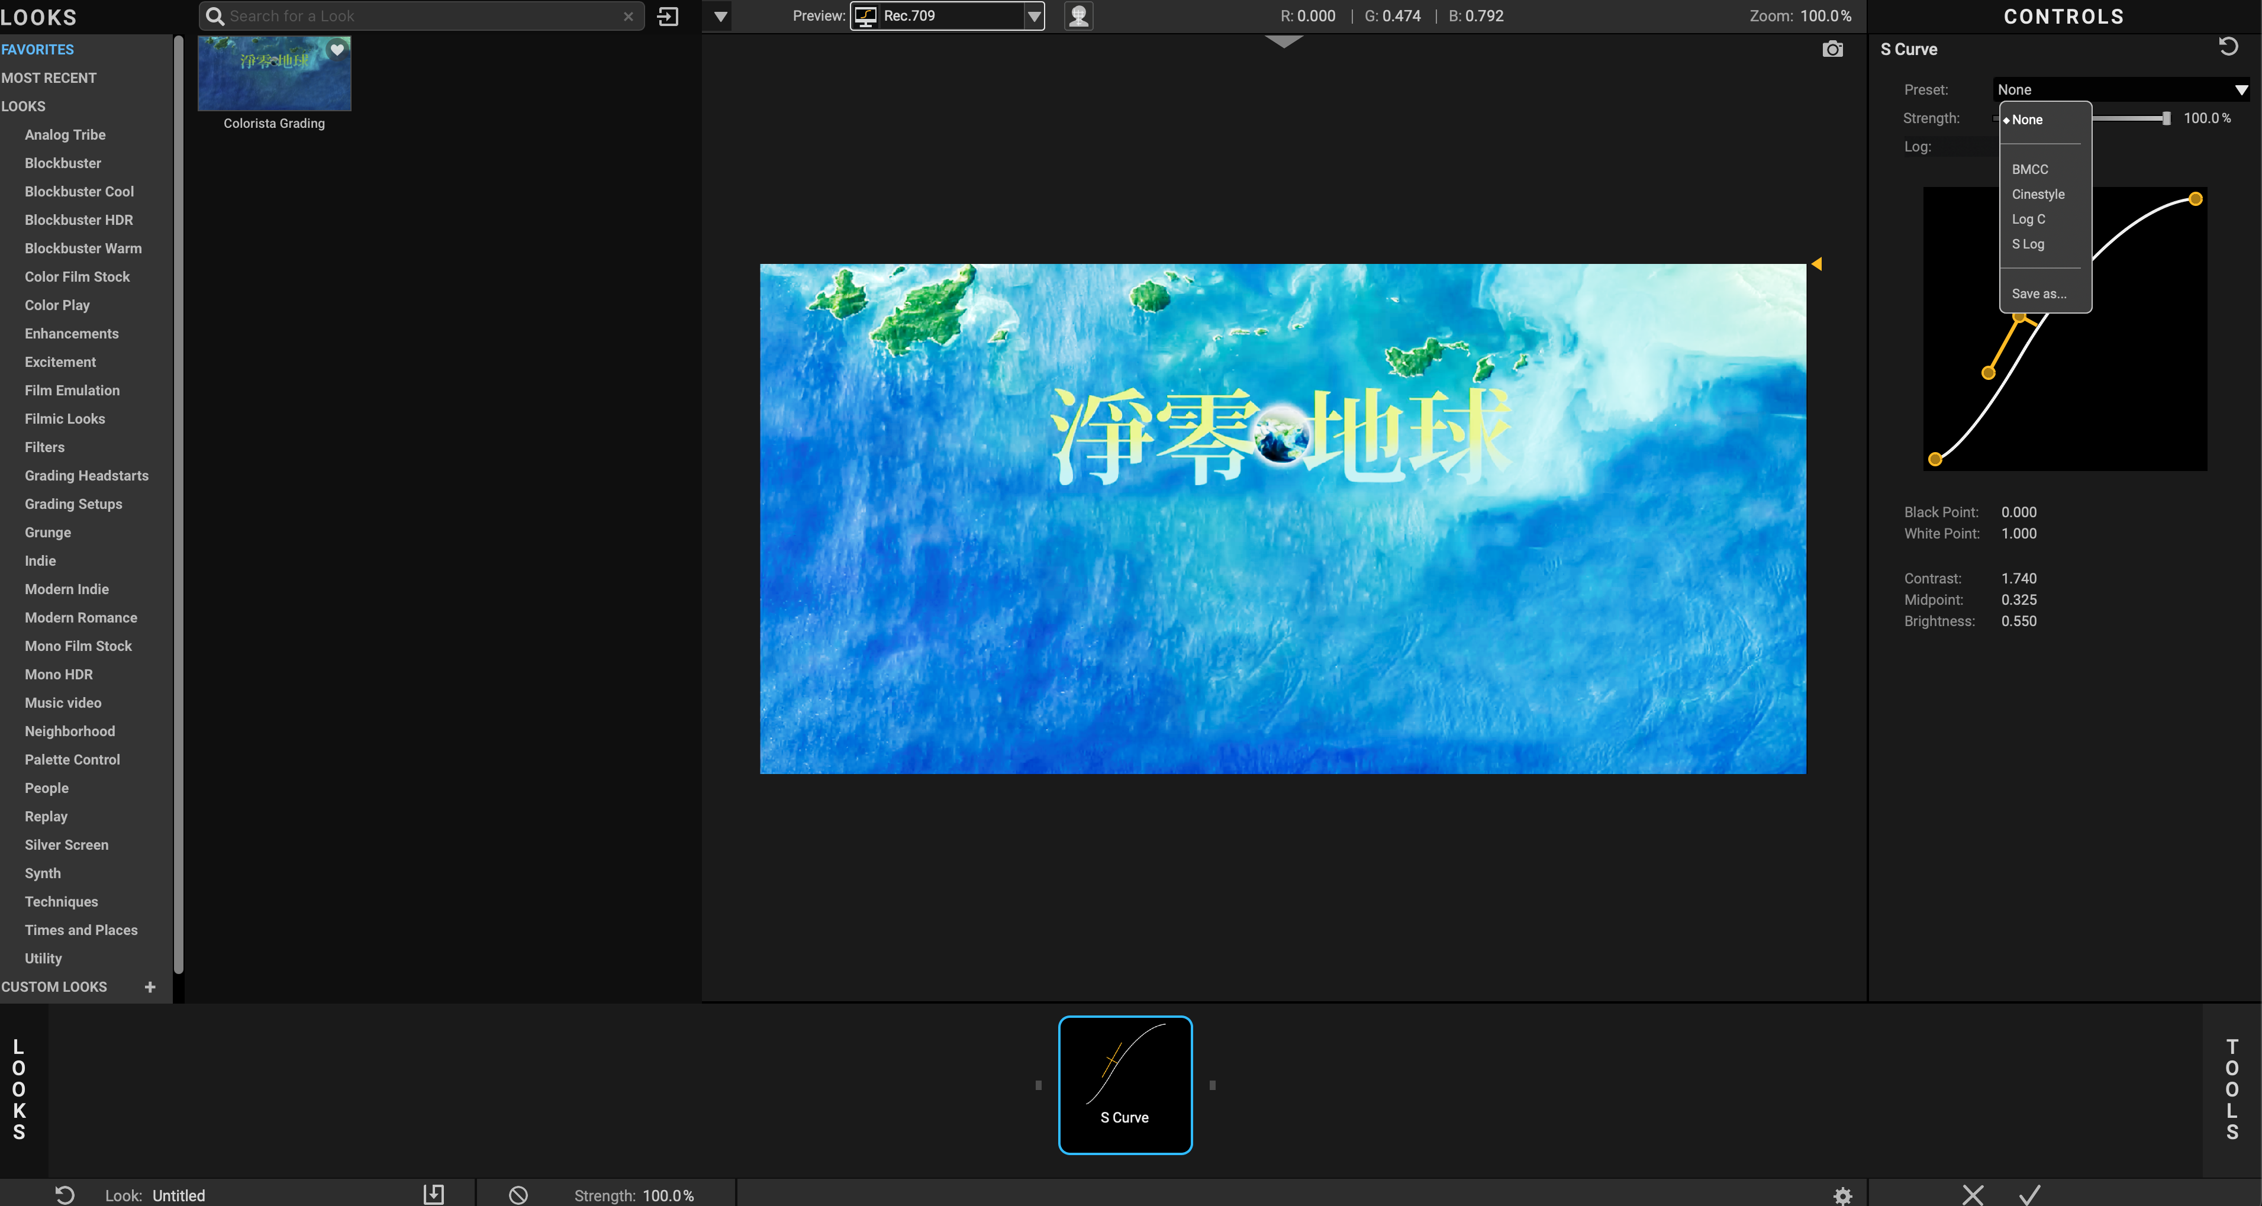Open the Preview Rec.709 dropdown
The image size is (2262, 1206).
(946, 16)
